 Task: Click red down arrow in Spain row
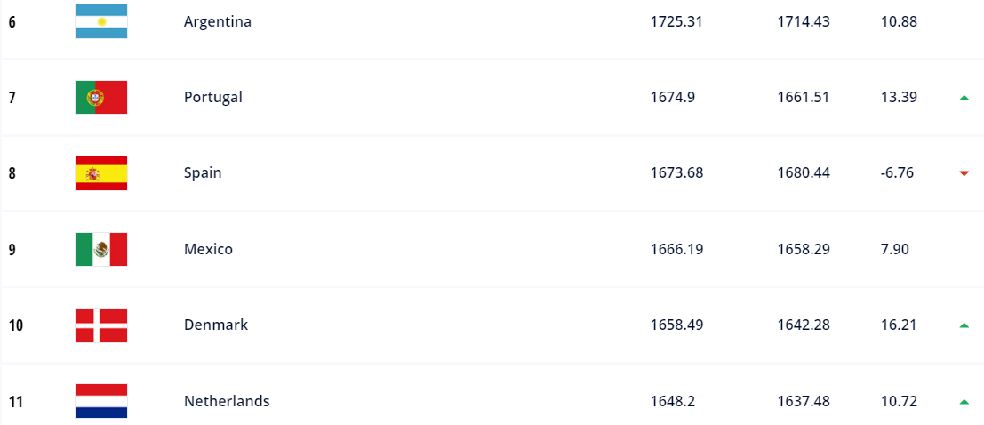tap(964, 173)
